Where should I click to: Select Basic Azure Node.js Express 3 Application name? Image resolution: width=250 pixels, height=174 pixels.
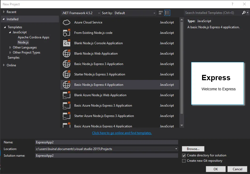point(103,106)
